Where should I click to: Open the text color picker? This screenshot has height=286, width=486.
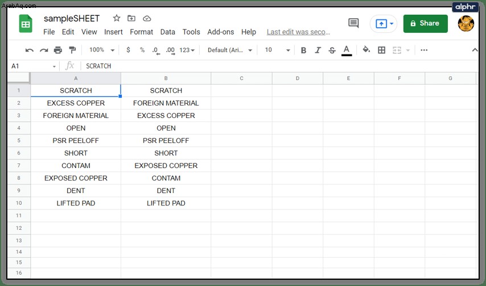coord(347,51)
